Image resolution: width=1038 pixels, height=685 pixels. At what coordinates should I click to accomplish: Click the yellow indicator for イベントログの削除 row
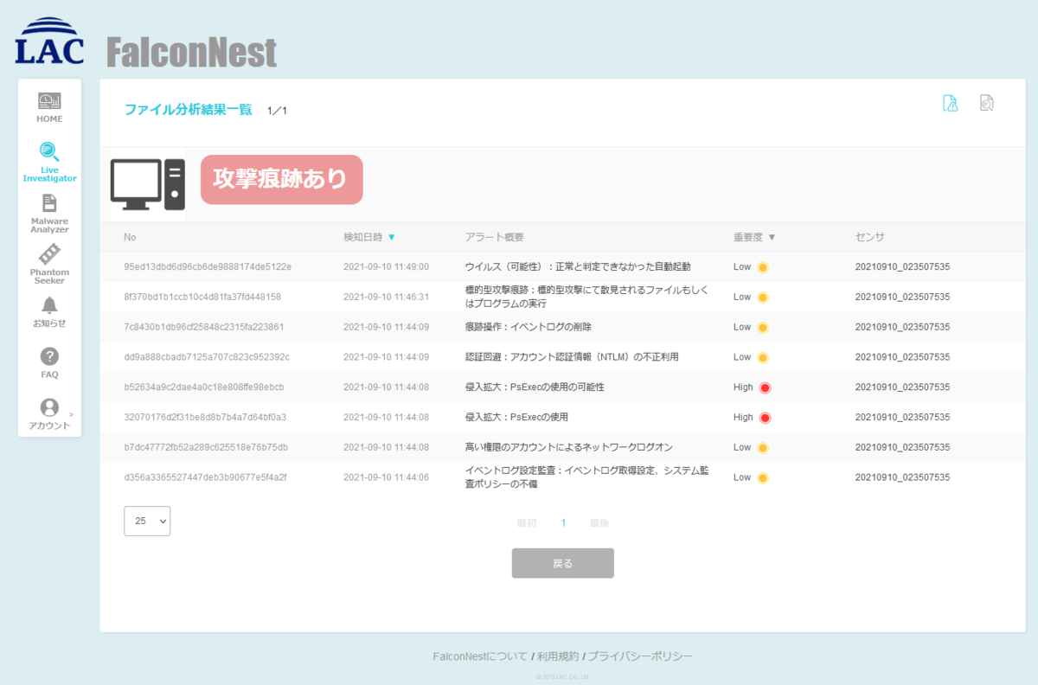[763, 327]
